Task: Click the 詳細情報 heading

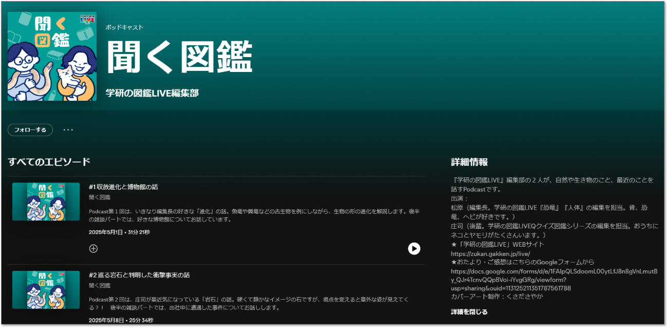Action: 470,162
